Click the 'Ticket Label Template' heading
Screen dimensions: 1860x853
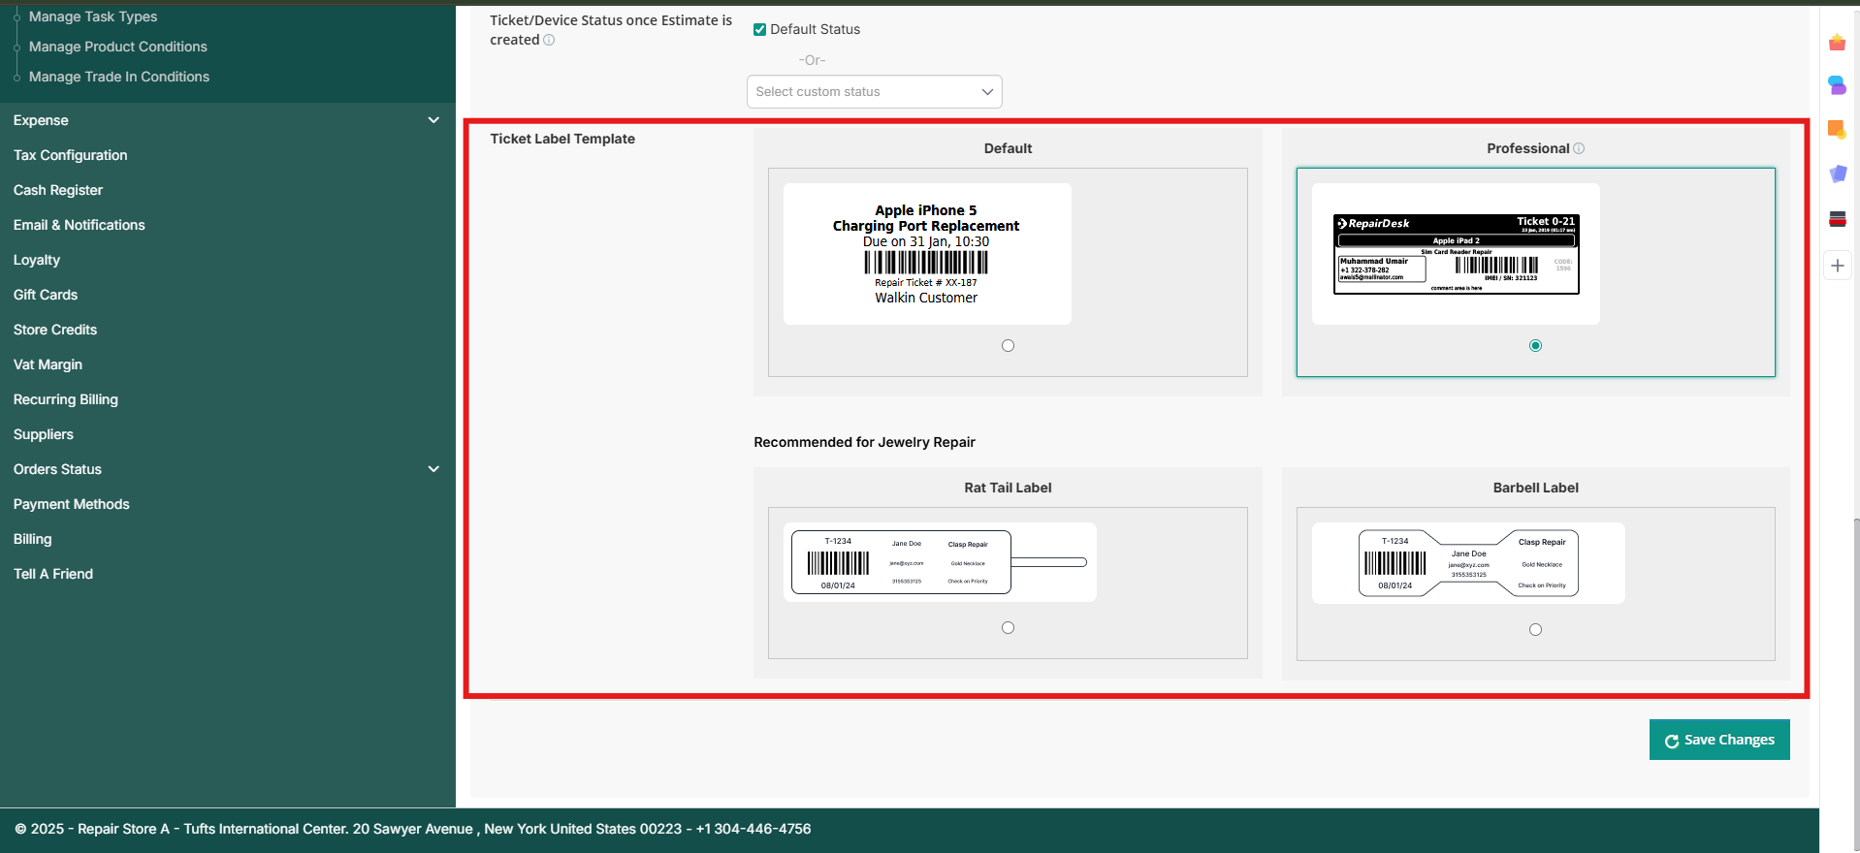tap(562, 139)
